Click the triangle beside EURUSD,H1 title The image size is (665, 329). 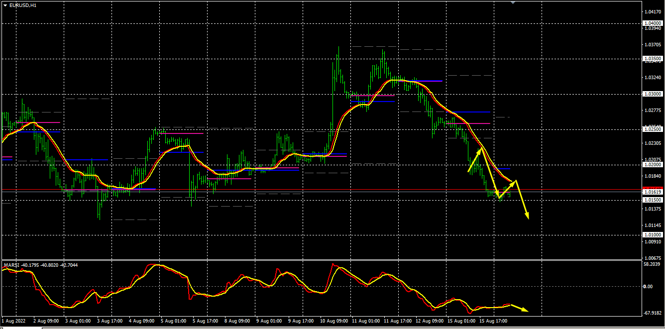(5, 5)
